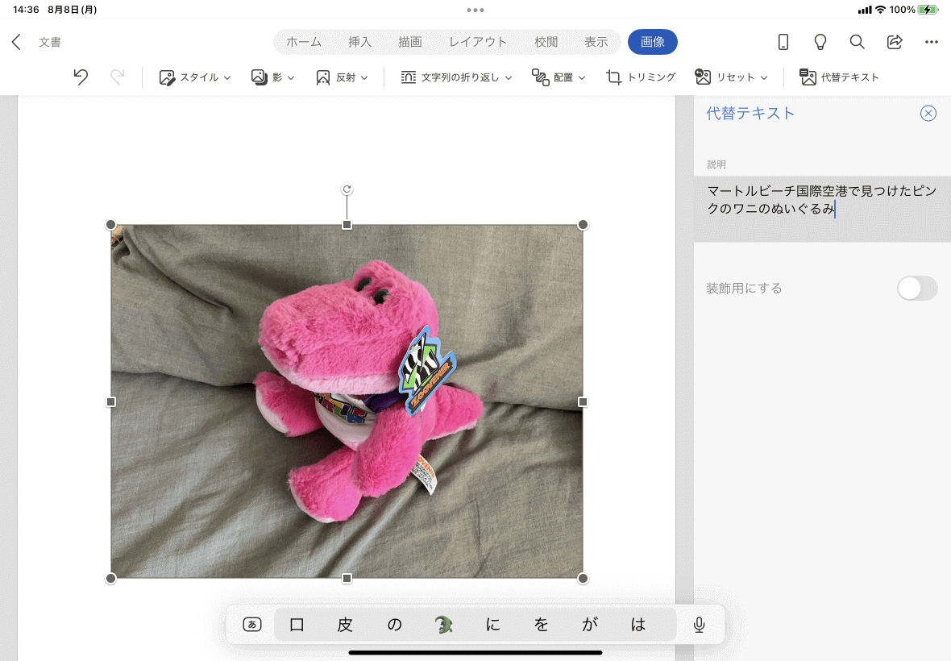951x661 pixels.
Task: Switch to the 表示 tab
Action: coord(596,42)
